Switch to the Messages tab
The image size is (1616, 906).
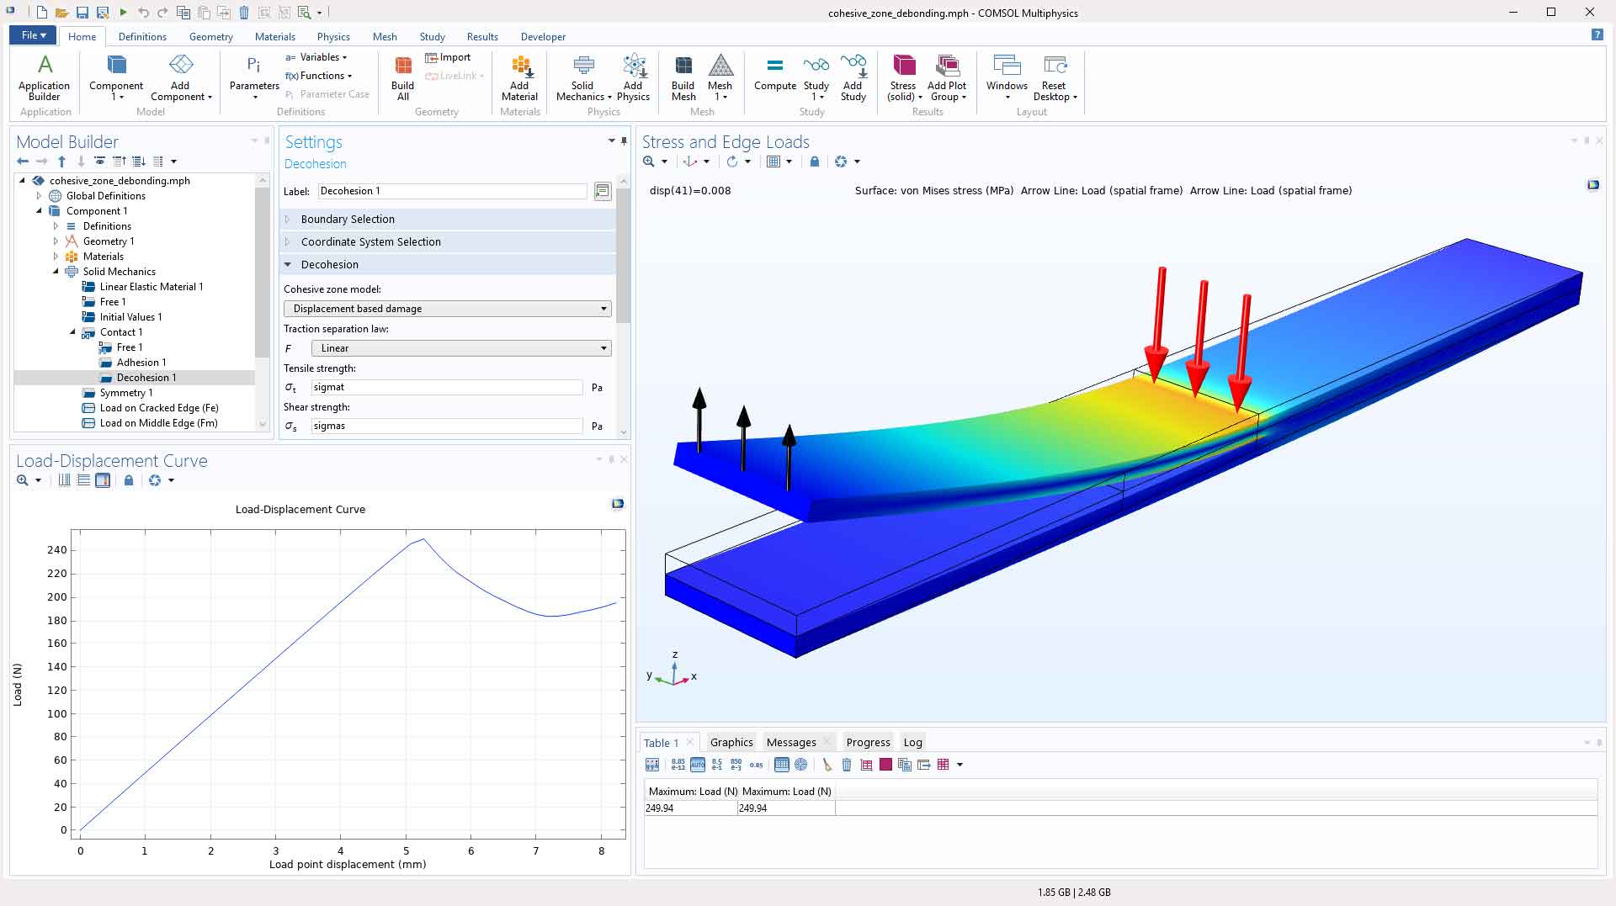pyautogui.click(x=790, y=742)
